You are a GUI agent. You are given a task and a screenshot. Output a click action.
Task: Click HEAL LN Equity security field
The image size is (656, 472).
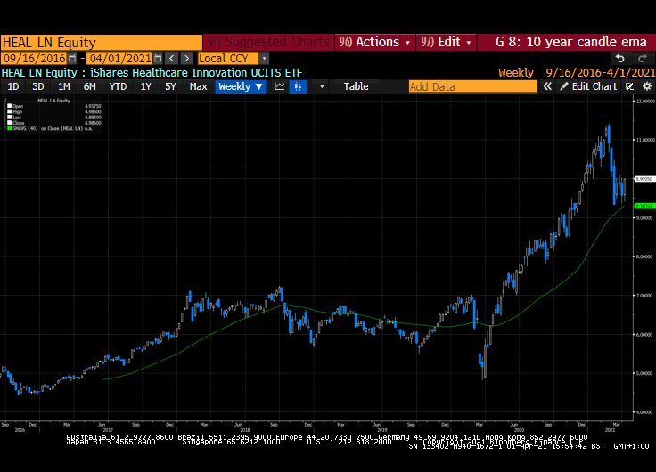(x=102, y=43)
